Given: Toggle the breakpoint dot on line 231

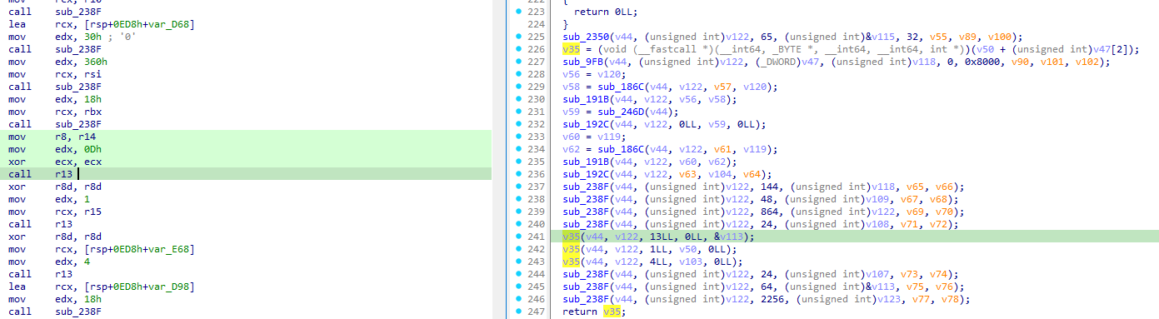Looking at the screenshot, I should (519, 112).
